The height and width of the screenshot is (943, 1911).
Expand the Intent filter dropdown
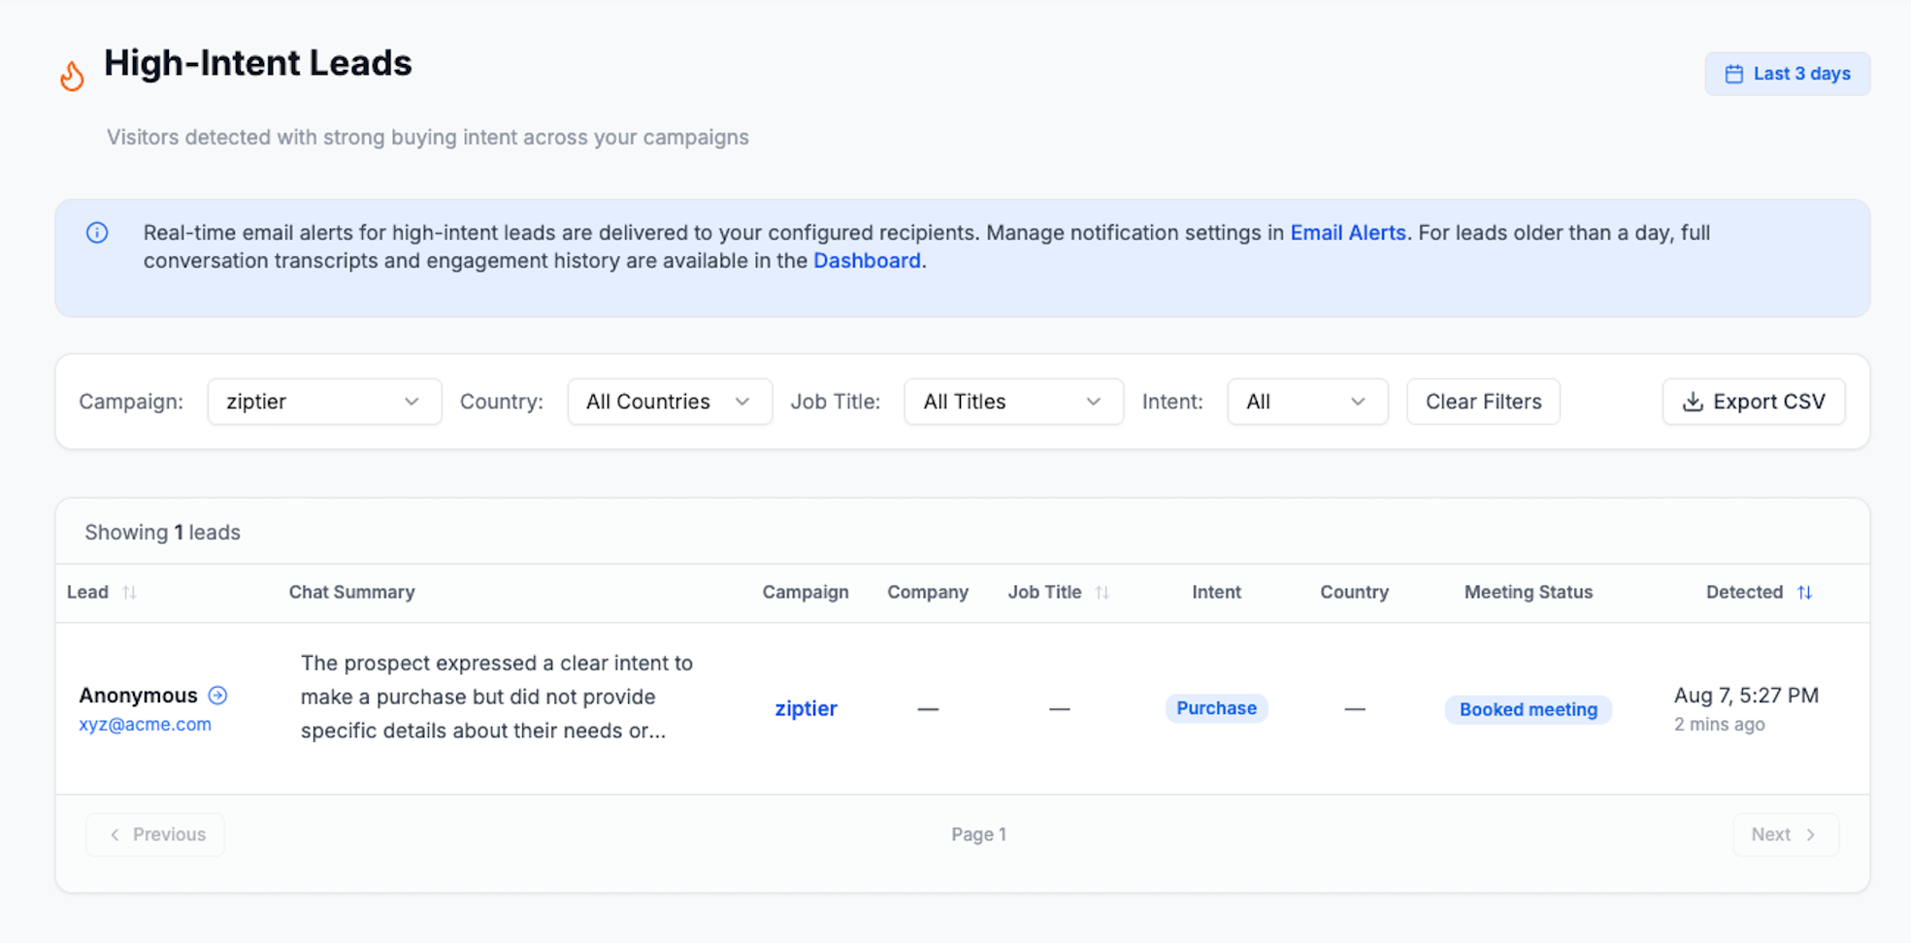tap(1307, 402)
